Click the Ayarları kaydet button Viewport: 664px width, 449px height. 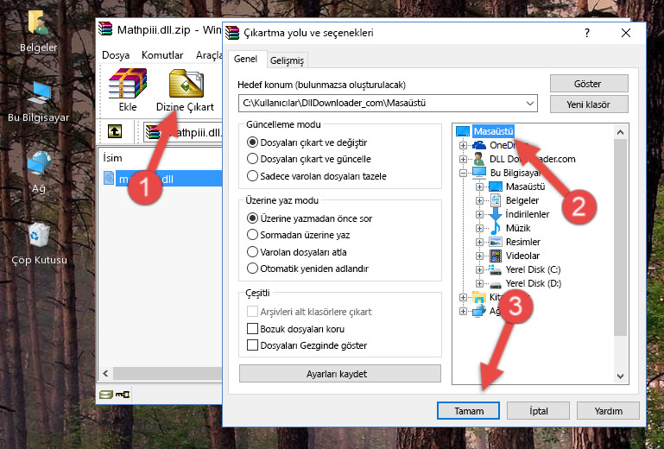[x=339, y=374]
